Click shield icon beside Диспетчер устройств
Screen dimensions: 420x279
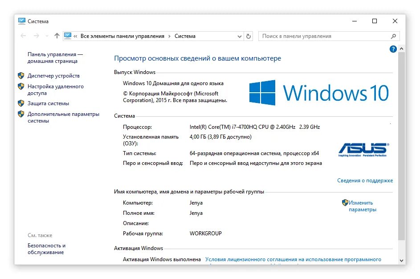point(21,76)
